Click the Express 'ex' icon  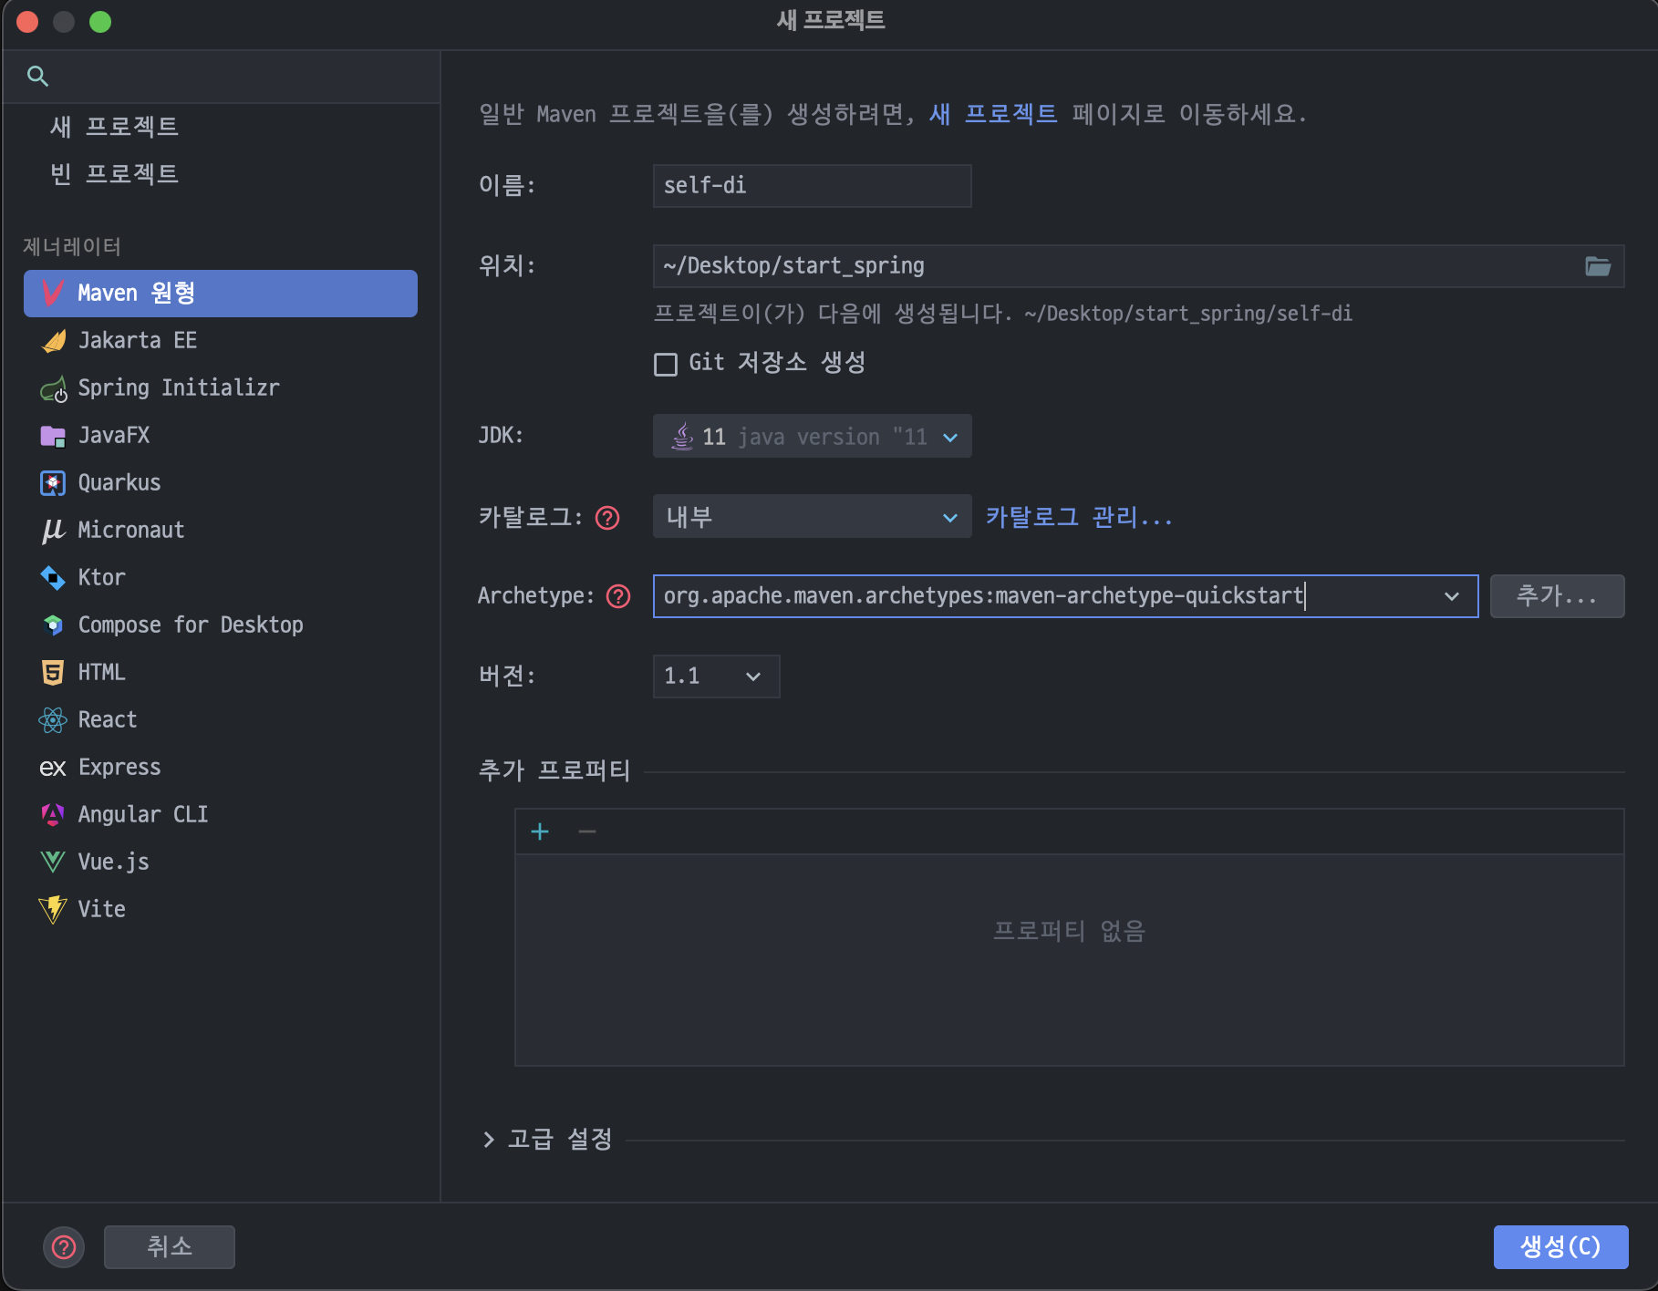pyautogui.click(x=53, y=768)
